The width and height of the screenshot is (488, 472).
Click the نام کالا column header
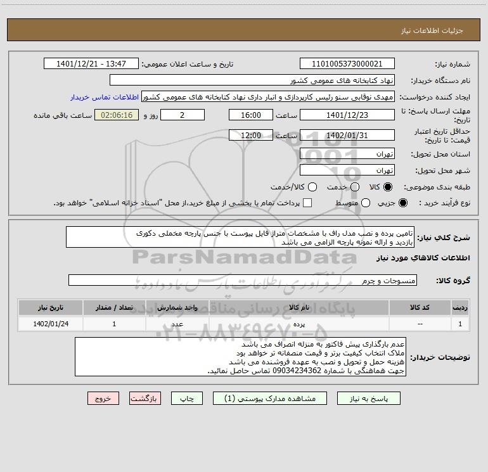pos(299,307)
